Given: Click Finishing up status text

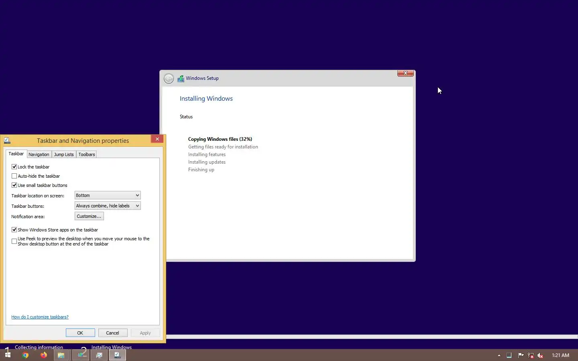Looking at the screenshot, I should (x=201, y=170).
